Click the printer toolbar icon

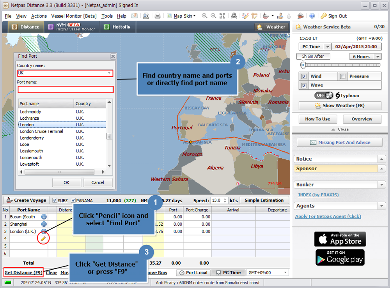click(158, 16)
